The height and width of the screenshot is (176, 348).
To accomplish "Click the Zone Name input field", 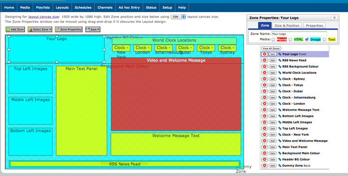I will (x=299, y=34).
